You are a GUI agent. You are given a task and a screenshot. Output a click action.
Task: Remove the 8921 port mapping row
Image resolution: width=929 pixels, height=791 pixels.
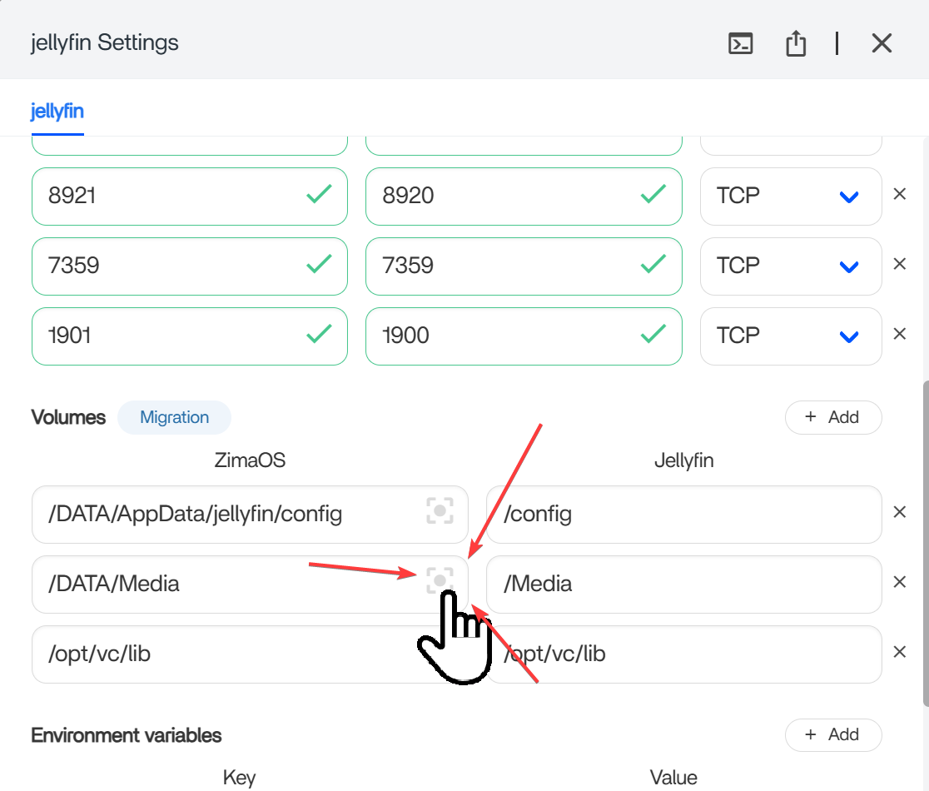[x=899, y=194]
